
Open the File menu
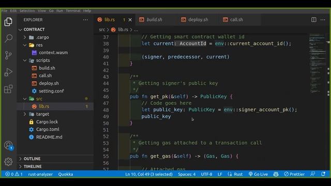click(x=4, y=10)
